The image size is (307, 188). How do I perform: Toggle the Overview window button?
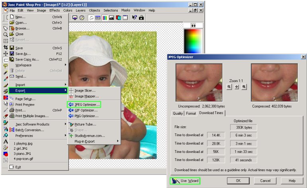[125, 18]
